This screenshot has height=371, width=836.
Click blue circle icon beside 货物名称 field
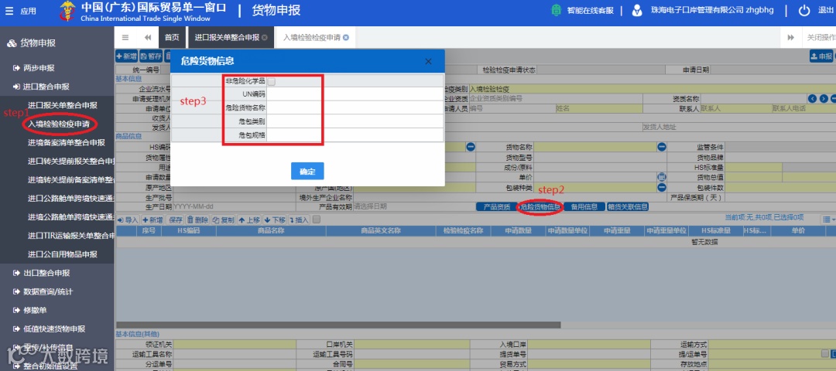[662, 147]
